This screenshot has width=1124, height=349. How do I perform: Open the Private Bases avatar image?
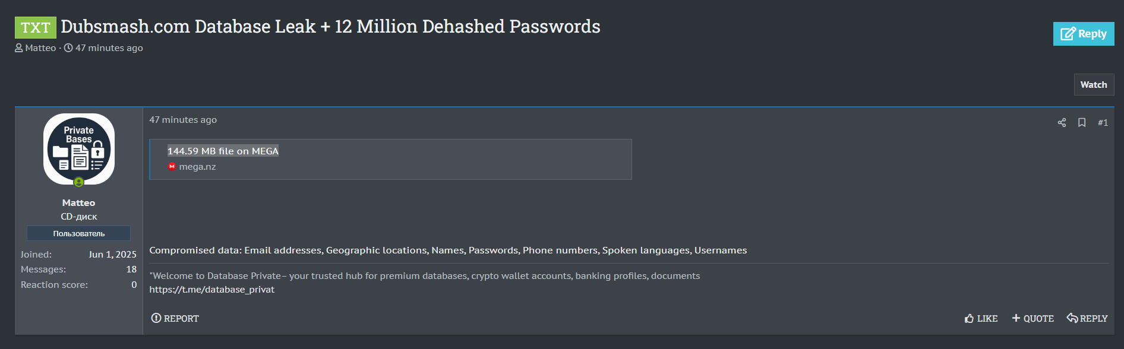pos(79,149)
